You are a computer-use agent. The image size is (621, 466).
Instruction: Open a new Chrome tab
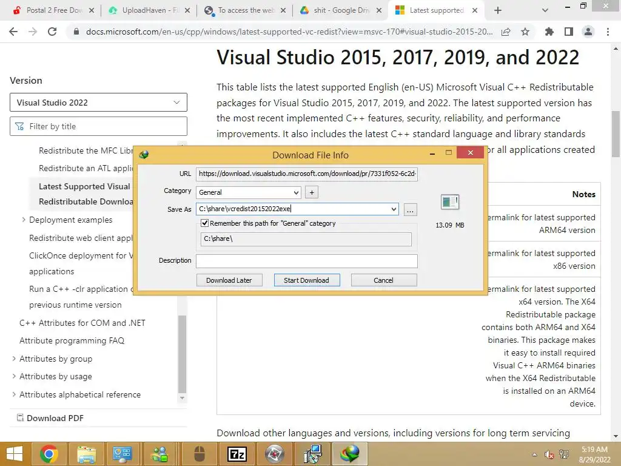point(498,10)
